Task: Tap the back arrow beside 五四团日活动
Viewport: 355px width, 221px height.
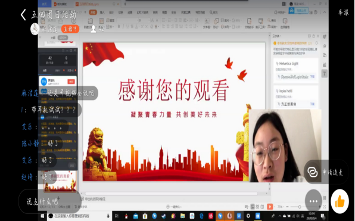Action: [23, 15]
